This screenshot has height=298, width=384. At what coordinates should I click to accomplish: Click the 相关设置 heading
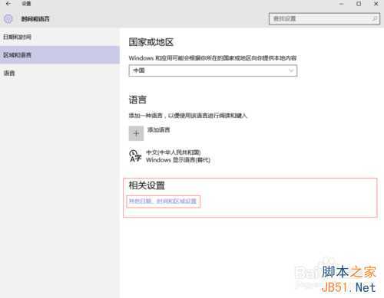tap(147, 185)
